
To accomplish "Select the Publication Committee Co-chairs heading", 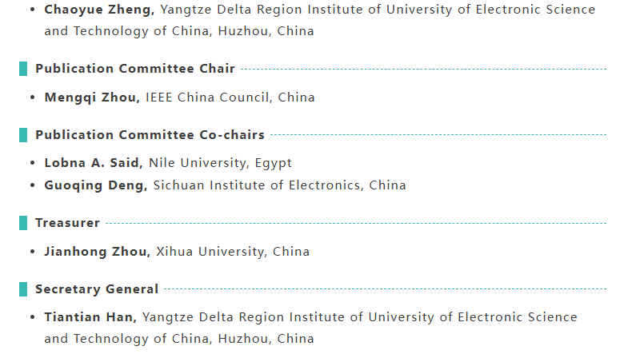I will click(150, 135).
